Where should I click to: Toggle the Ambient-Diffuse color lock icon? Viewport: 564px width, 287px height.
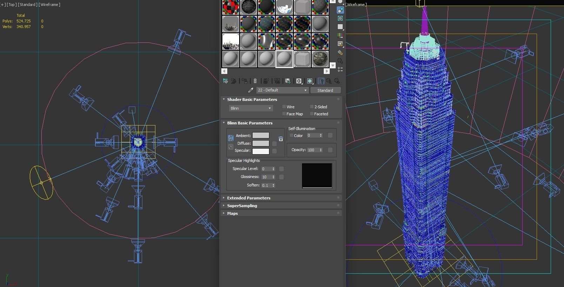click(x=230, y=138)
